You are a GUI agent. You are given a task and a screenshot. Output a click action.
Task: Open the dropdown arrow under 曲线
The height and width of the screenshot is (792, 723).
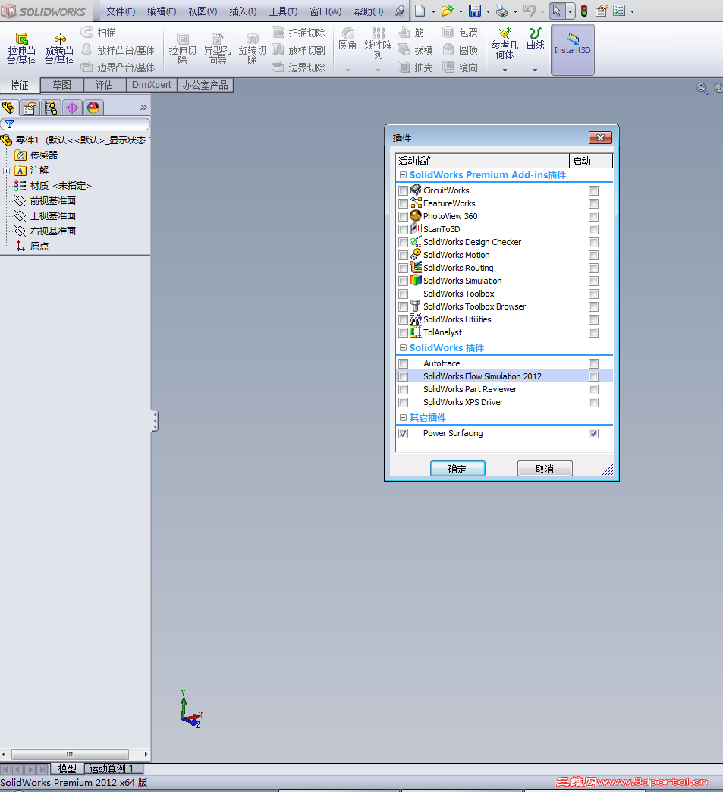pyautogui.click(x=535, y=70)
